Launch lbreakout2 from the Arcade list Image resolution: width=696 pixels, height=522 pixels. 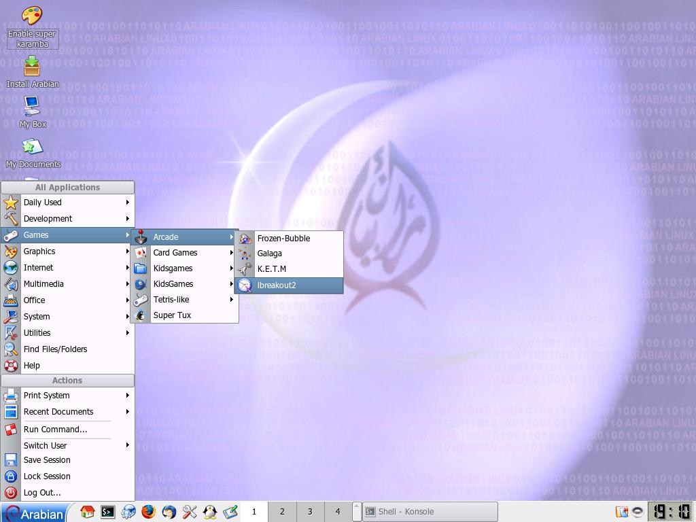[x=289, y=285]
